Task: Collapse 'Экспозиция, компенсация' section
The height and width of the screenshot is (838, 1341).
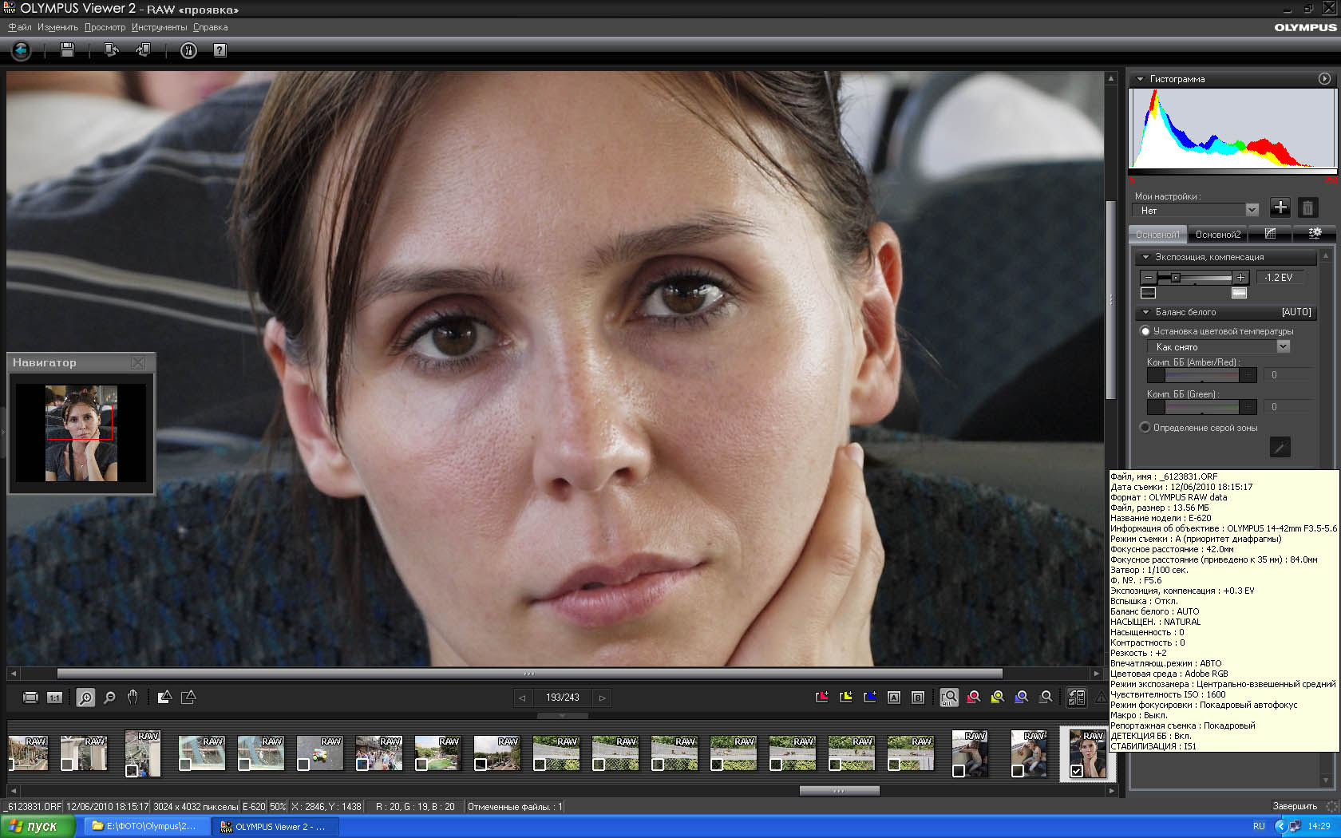Action: 1145,257
